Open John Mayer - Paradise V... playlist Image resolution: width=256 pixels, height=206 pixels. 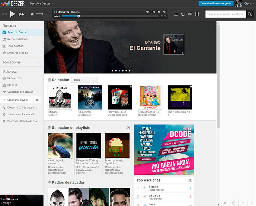coord(22,114)
